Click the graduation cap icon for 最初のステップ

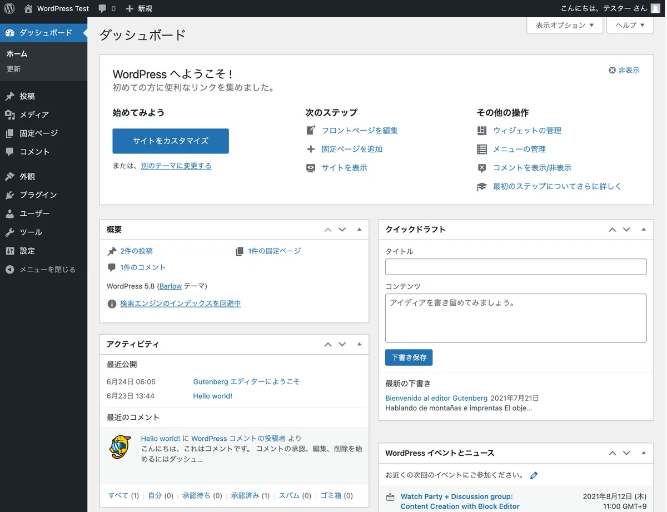[x=482, y=187]
